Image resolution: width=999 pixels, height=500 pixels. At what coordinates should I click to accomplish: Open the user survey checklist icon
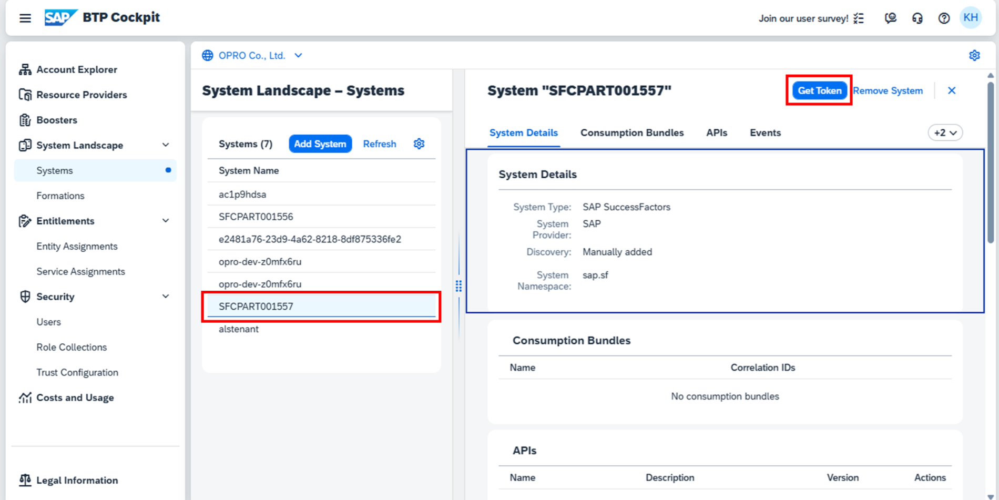click(x=859, y=18)
